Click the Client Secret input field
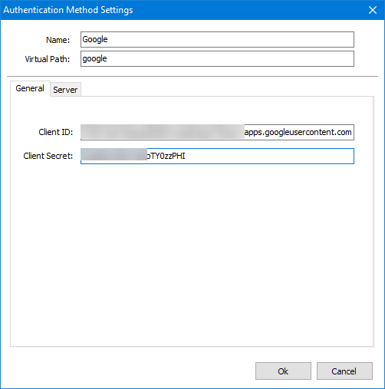This screenshot has height=389, width=385. tap(217, 156)
